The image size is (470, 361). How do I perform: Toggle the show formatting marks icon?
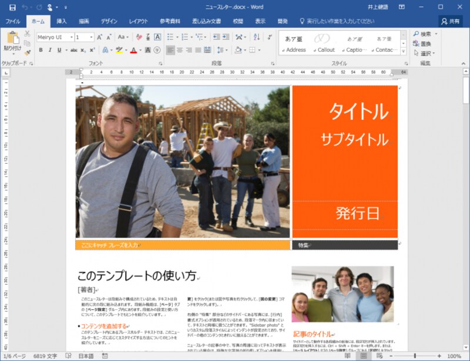[270, 37]
